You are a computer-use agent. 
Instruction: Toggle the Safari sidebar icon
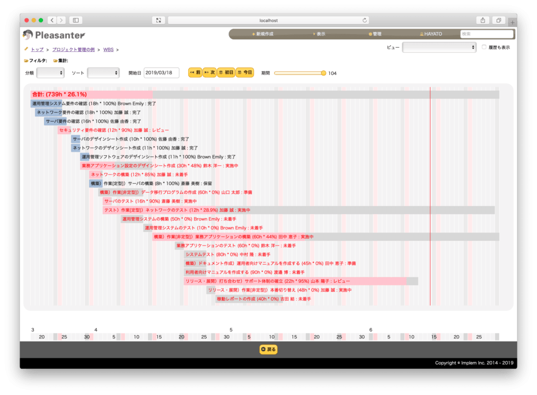76,20
